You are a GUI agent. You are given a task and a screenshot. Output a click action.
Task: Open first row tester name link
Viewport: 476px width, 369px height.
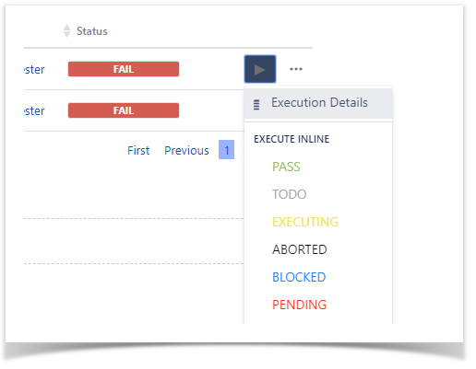[34, 70]
